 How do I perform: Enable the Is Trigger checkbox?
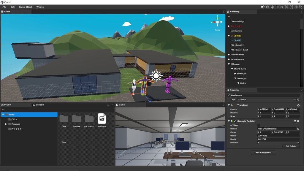coord(258,125)
